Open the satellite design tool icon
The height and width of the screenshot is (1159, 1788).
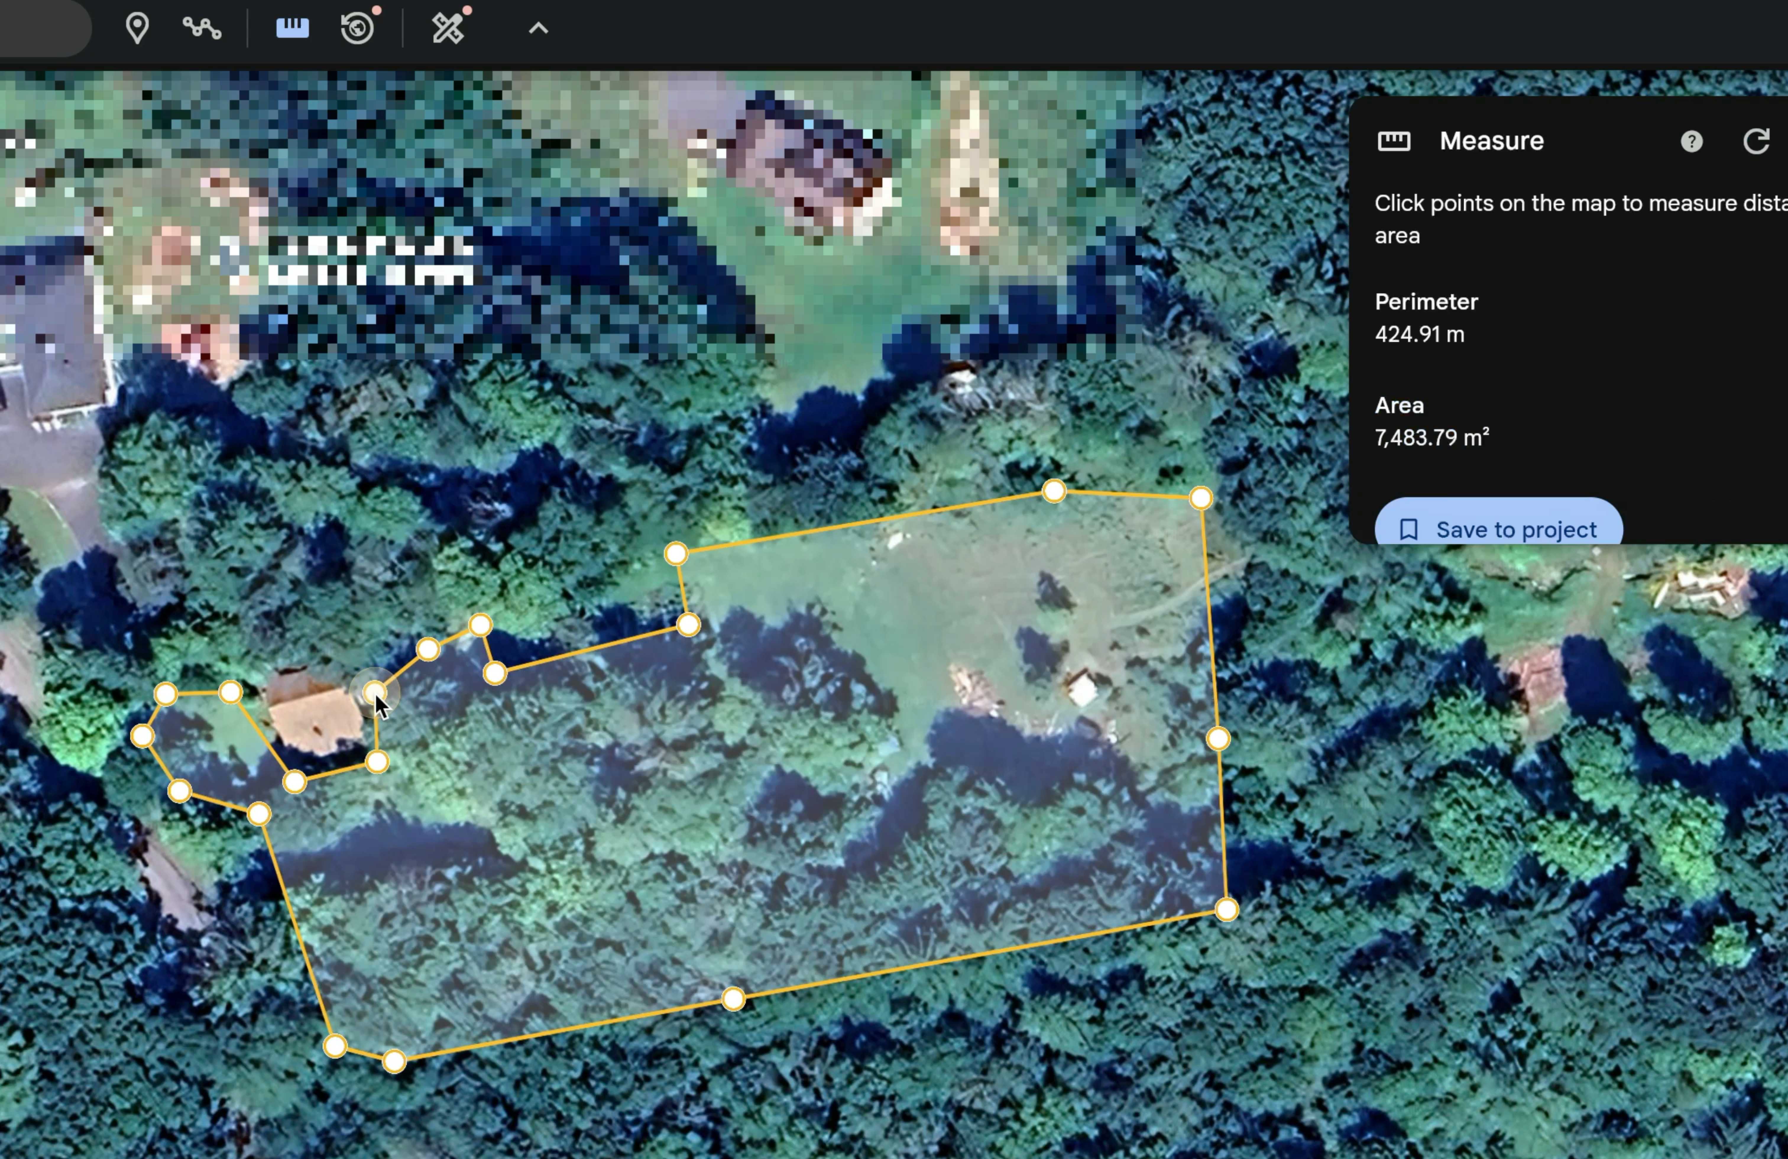(x=448, y=29)
